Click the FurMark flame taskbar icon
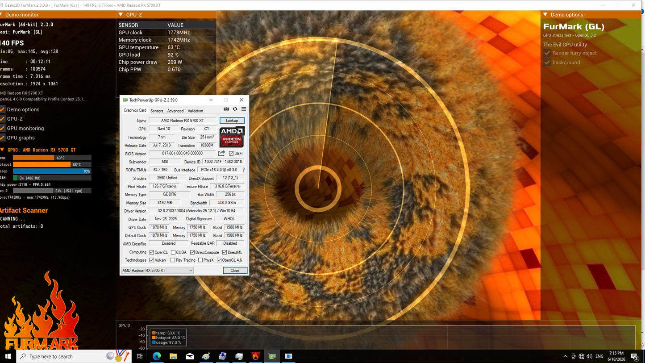The image size is (645, 363). pyautogui.click(x=255, y=356)
